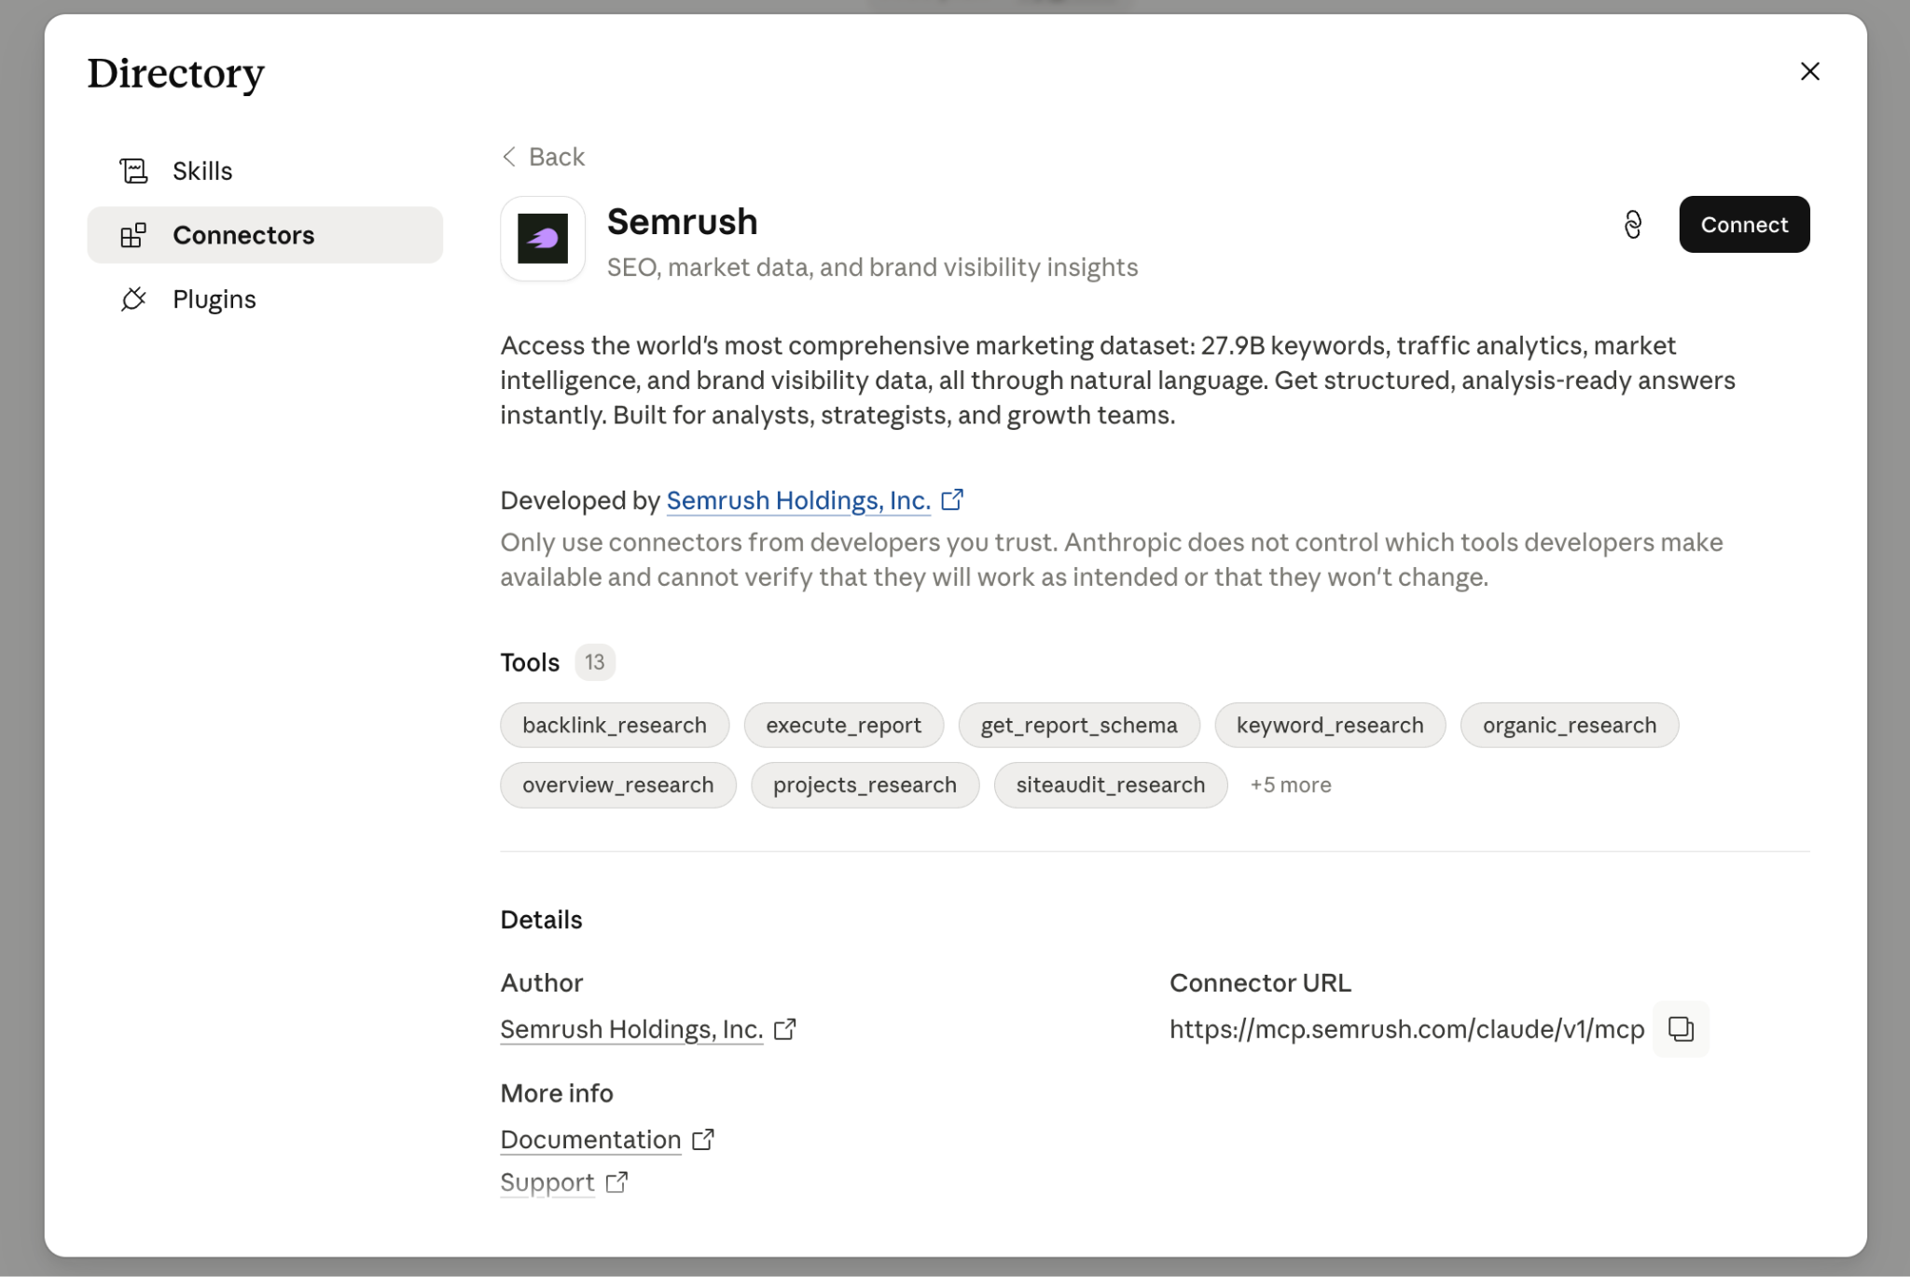Select the projects_research tool chip
The height and width of the screenshot is (1277, 1910).
tap(865, 785)
